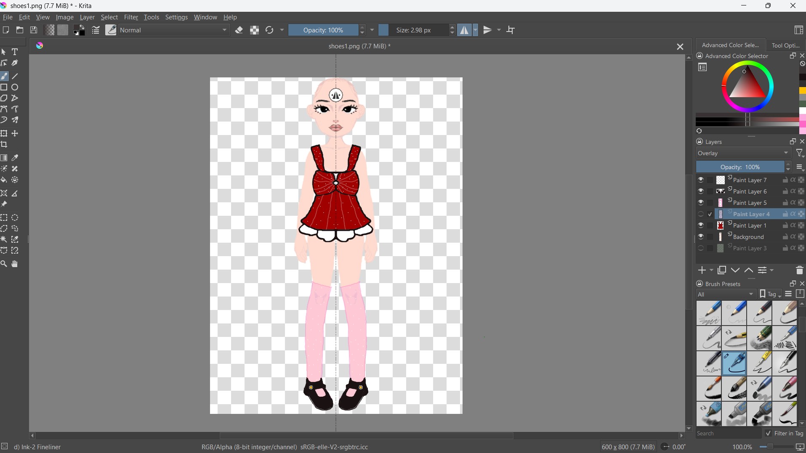Hide Paint Layer 6 visibility eye
This screenshot has width=806, height=453.
(x=700, y=191)
